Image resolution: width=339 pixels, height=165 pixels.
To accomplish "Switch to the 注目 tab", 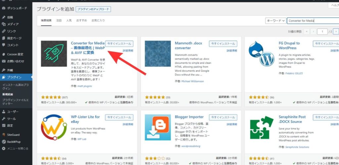I will coord(59,21).
